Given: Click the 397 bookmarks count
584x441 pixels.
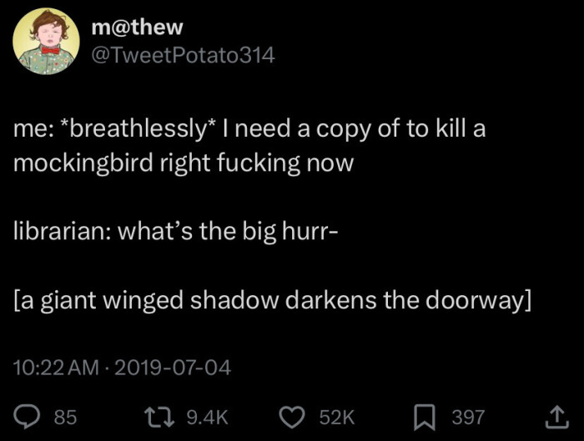Looking at the screenshot, I should tap(468, 417).
